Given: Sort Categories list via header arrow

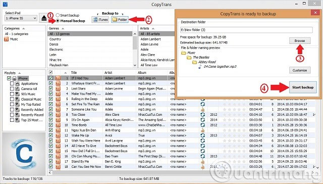Looking at the screenshot, I should pos(24,28).
